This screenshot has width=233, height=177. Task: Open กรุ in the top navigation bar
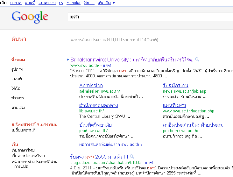(x=61, y=3)
